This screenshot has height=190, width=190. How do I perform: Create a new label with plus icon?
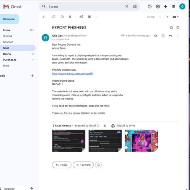point(32,76)
